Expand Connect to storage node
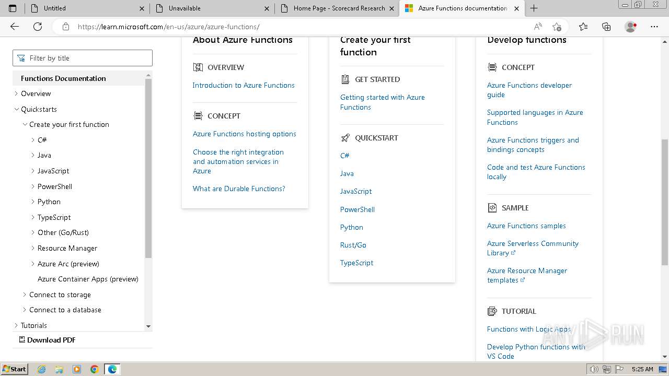 pos(25,295)
